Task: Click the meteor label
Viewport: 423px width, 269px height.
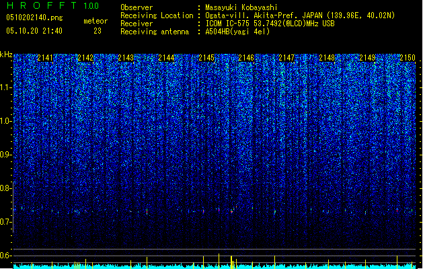Action: coord(95,21)
